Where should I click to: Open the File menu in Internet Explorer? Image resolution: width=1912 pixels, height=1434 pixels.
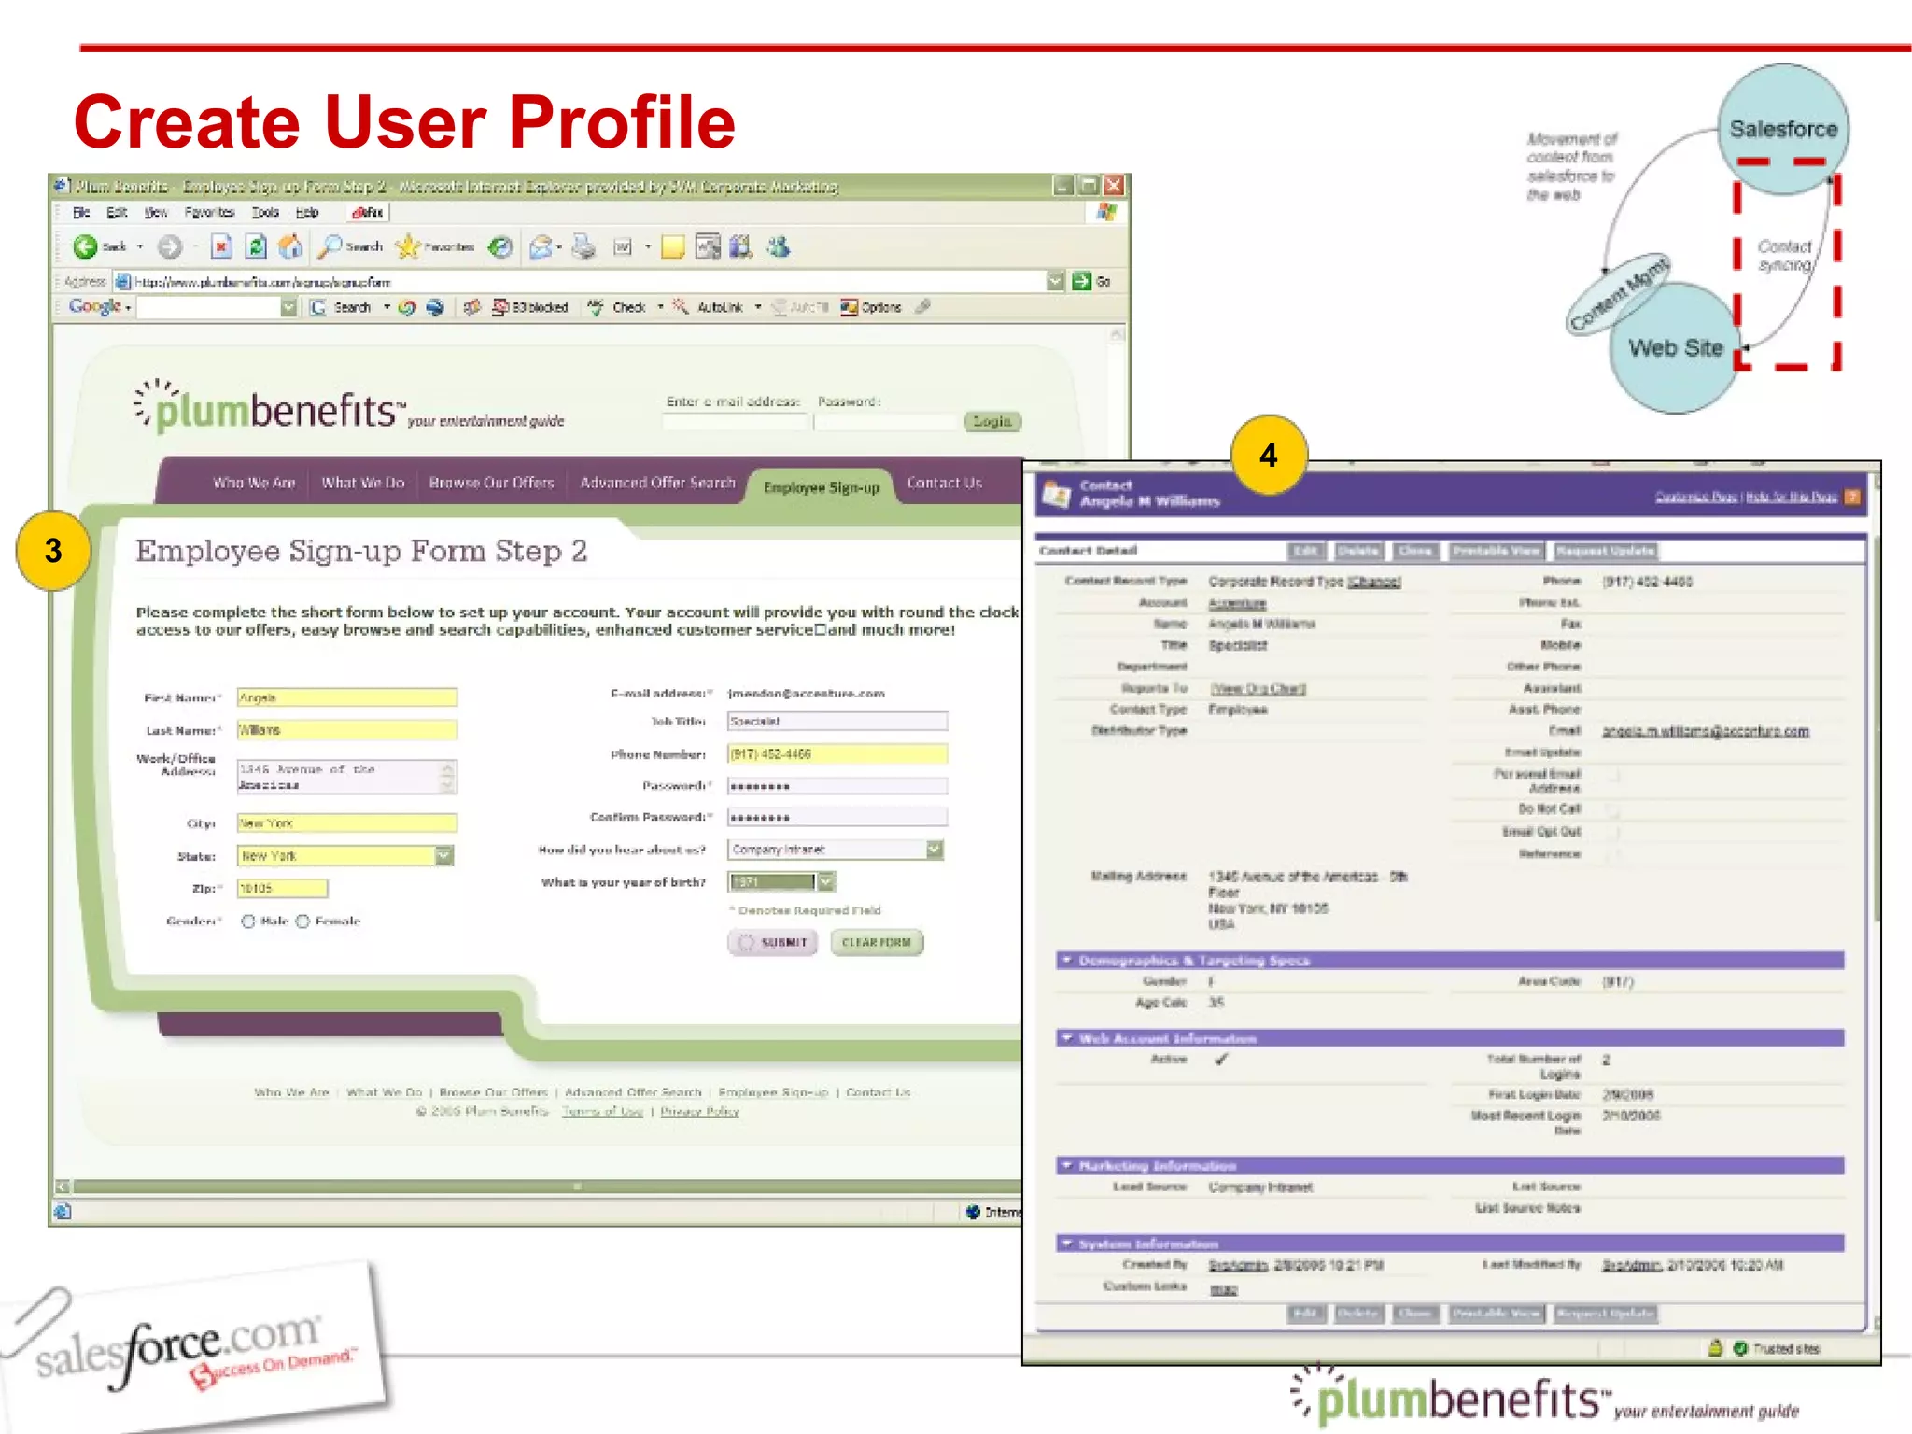pyautogui.click(x=81, y=213)
